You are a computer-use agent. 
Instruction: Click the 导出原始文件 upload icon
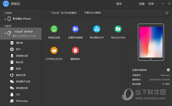(x=97, y=29)
